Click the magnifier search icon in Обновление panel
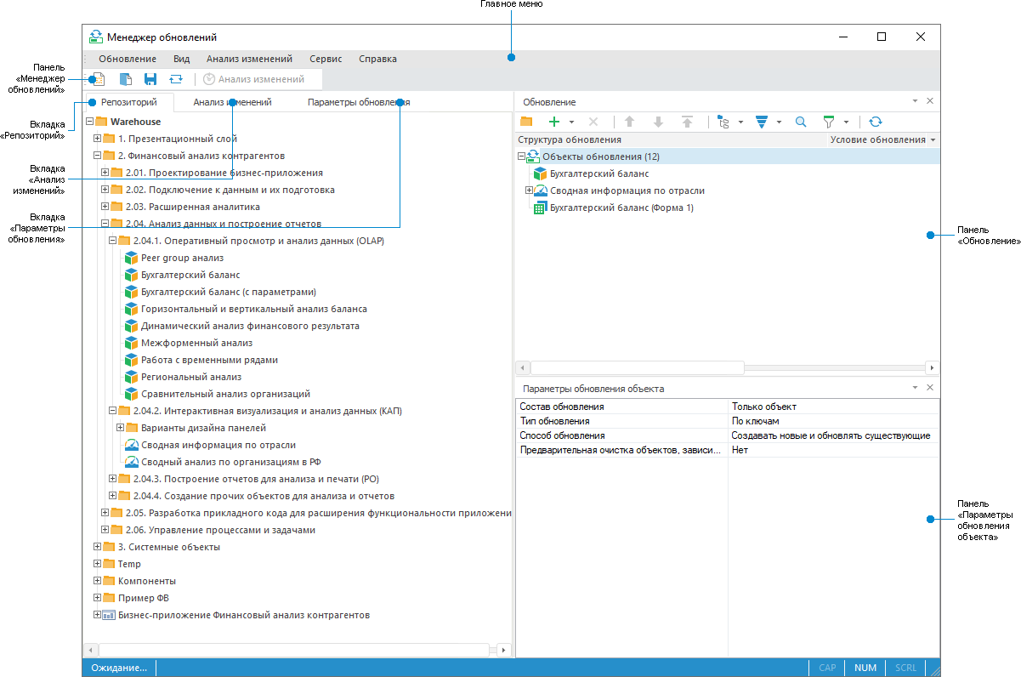The image size is (1021, 677). (801, 122)
